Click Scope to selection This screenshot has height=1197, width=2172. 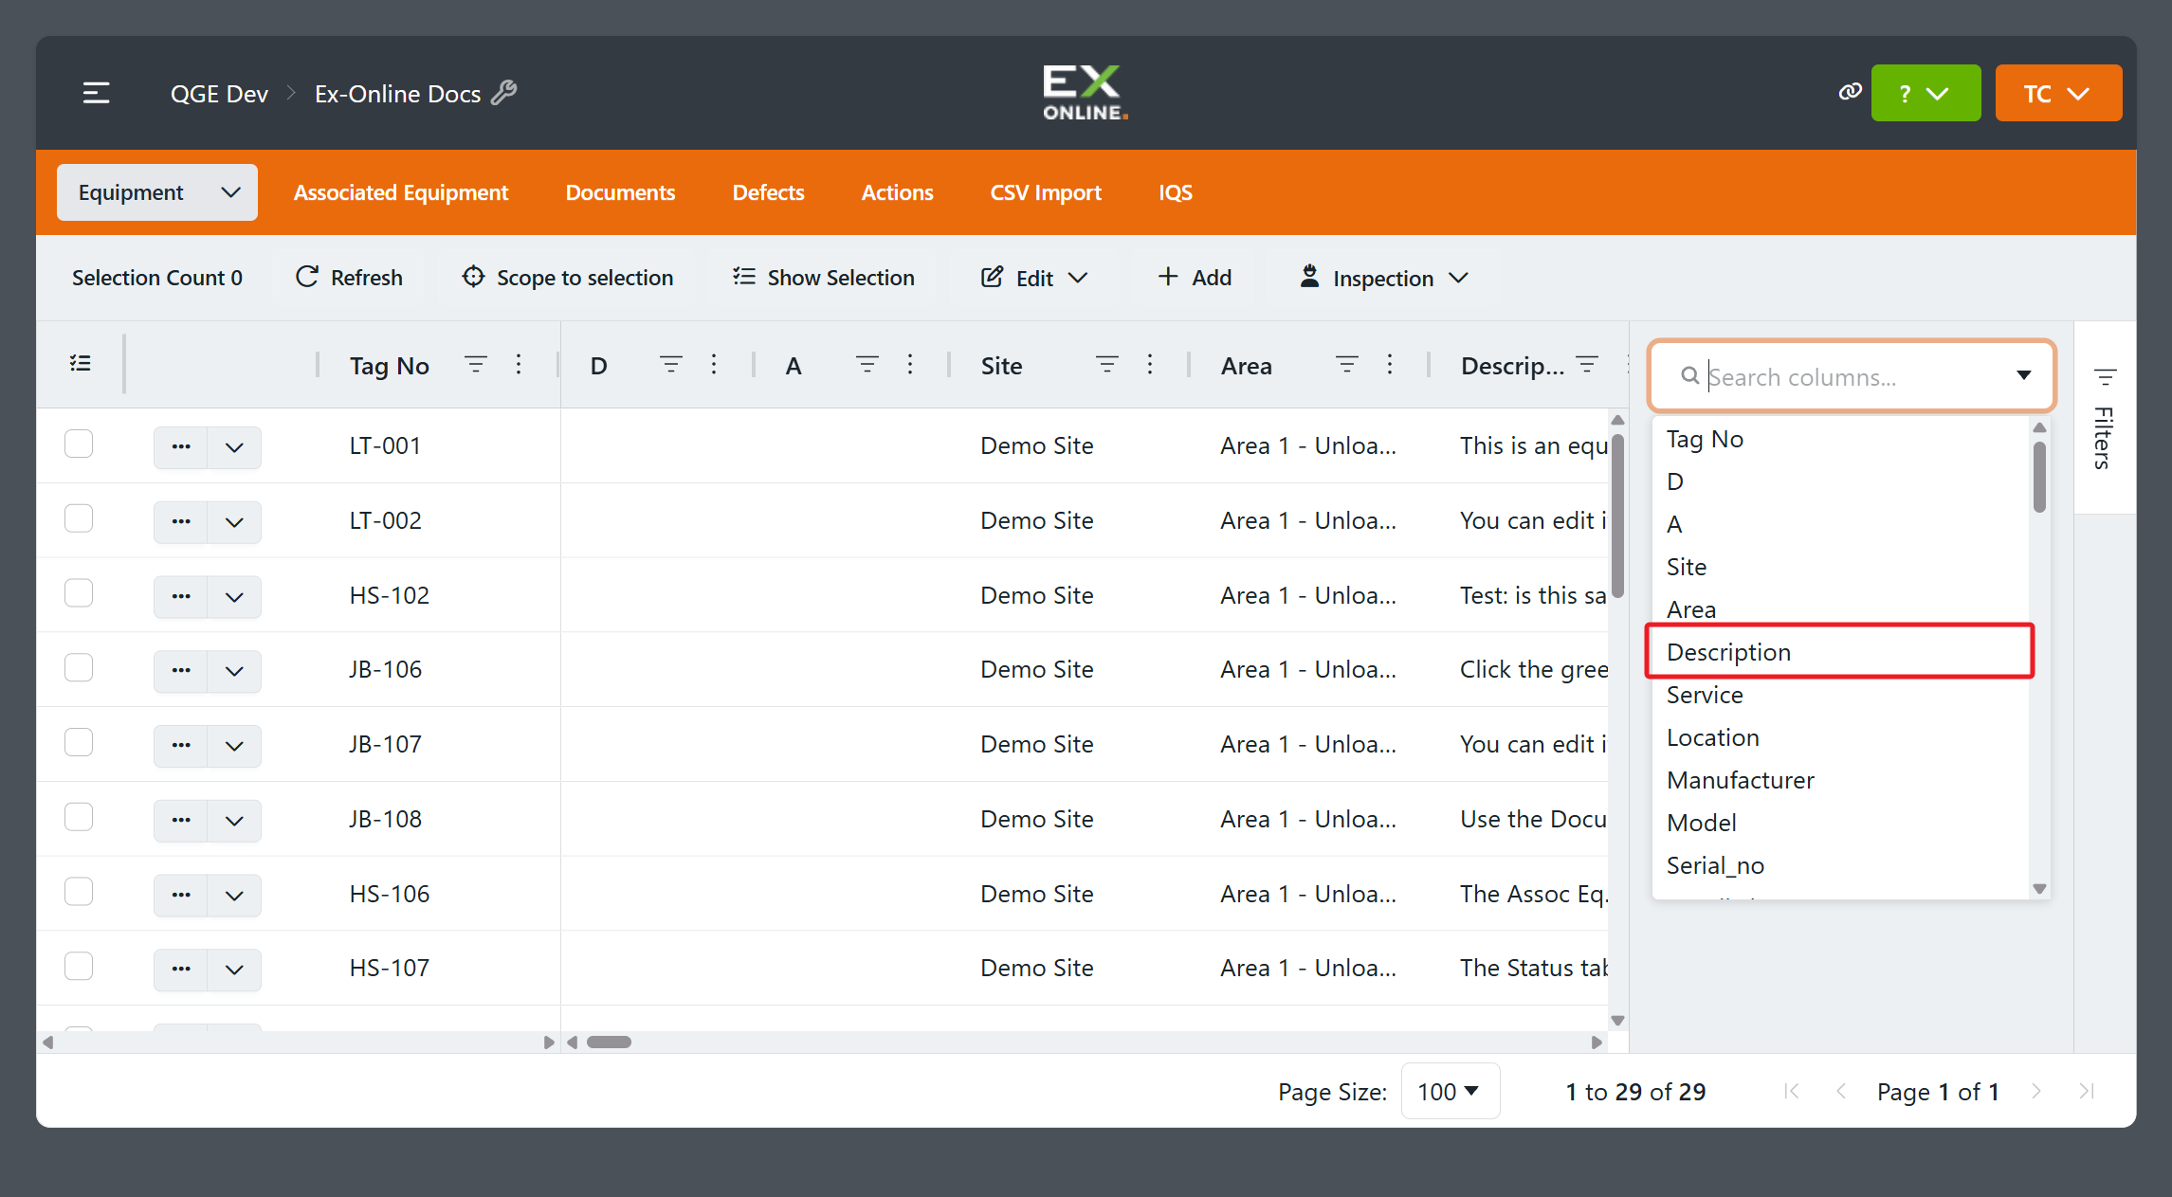[x=568, y=278]
